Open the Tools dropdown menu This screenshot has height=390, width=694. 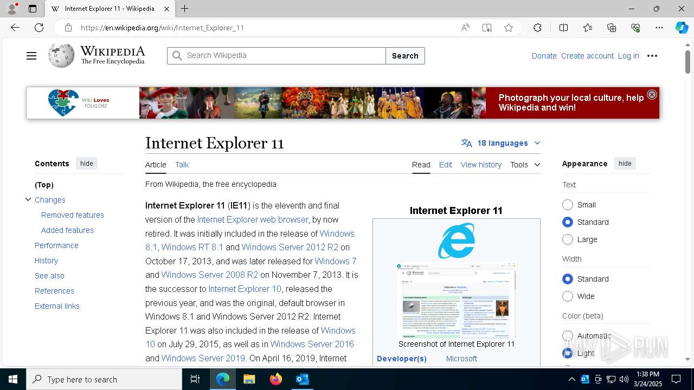click(525, 165)
